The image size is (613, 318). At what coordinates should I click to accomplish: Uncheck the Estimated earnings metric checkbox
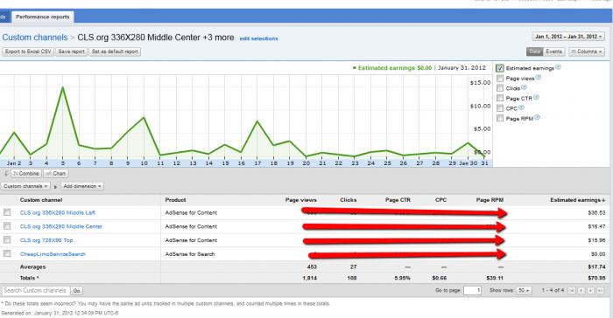tap(500, 68)
